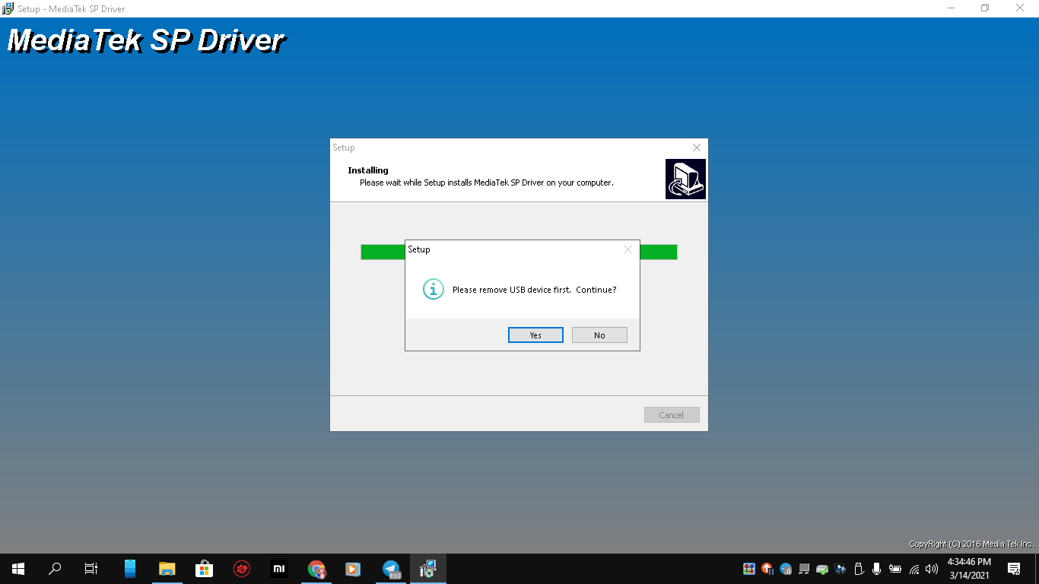Close the USB device prompt dialog
The height and width of the screenshot is (584, 1039).
(628, 249)
